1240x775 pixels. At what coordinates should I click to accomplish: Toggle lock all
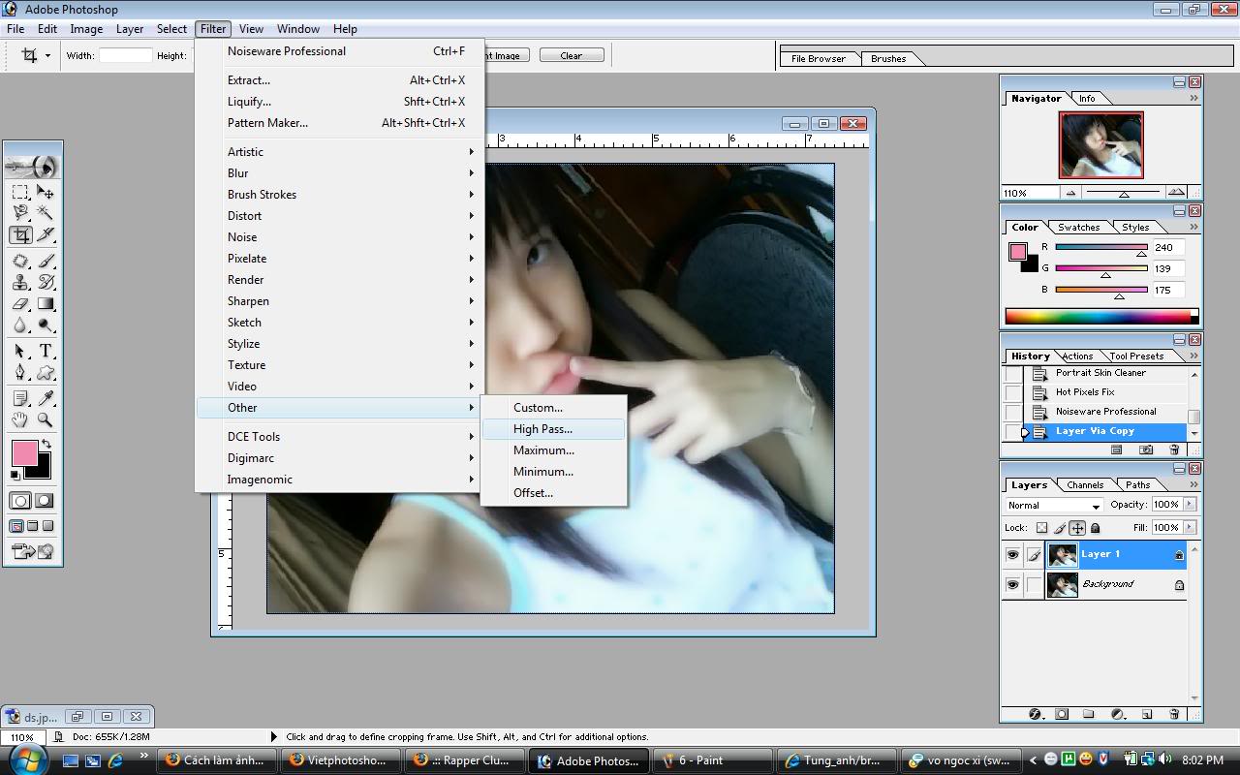tap(1096, 528)
